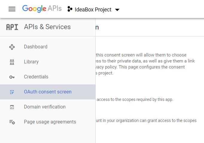Click the Library icon
204x143 pixels.
pos(12,62)
